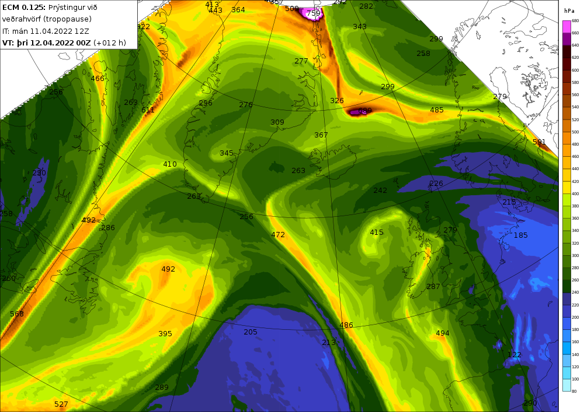The width and height of the screenshot is (584, 412).
Task: Click the 'ECM 0.125:' title text
Action: point(24,8)
